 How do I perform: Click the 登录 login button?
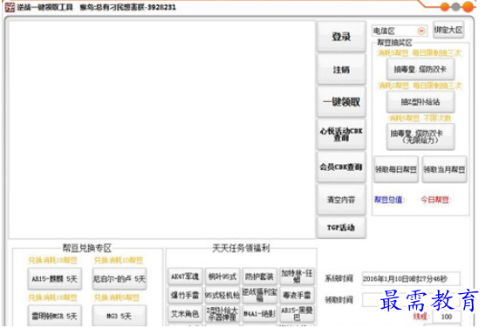click(x=341, y=37)
